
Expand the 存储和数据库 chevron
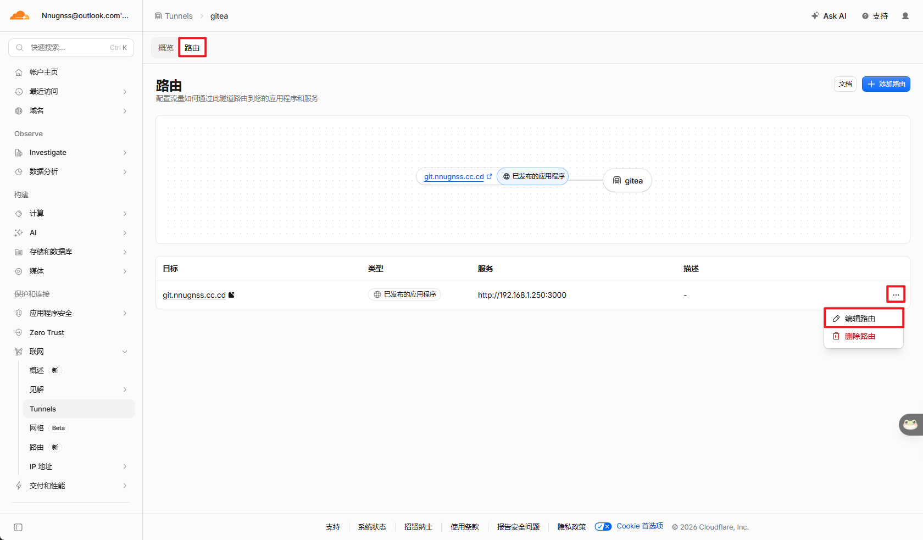coord(125,252)
